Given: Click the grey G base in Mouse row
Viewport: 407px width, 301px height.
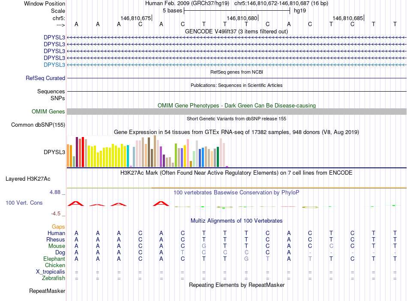Looking at the screenshot, I should coord(204,246).
